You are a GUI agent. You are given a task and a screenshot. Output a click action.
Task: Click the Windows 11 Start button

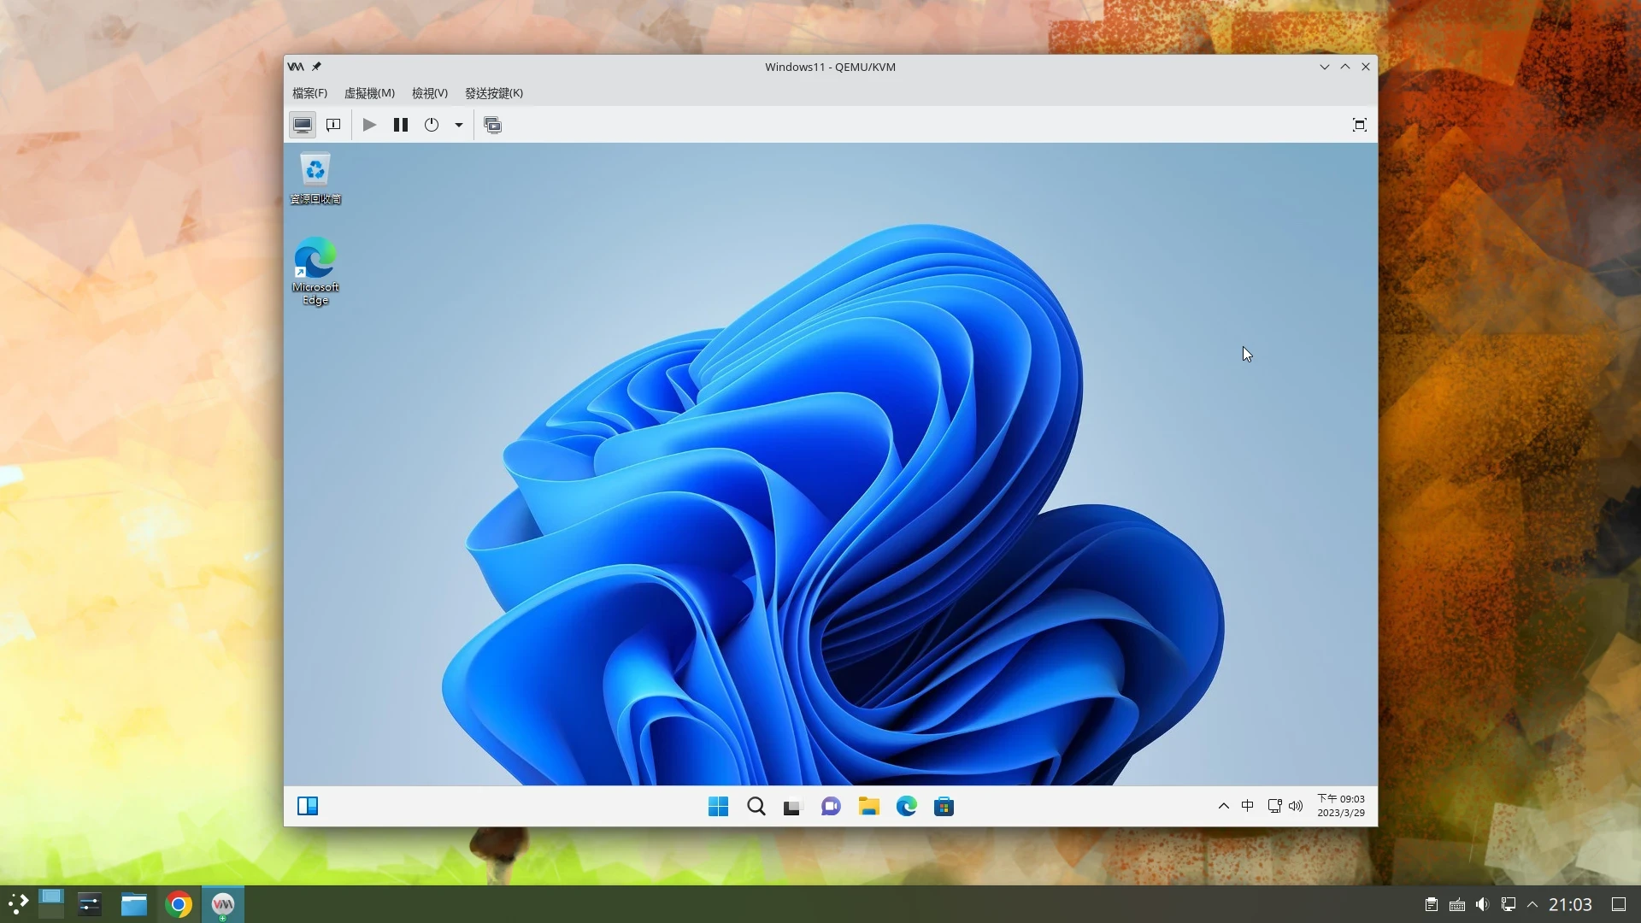click(718, 806)
